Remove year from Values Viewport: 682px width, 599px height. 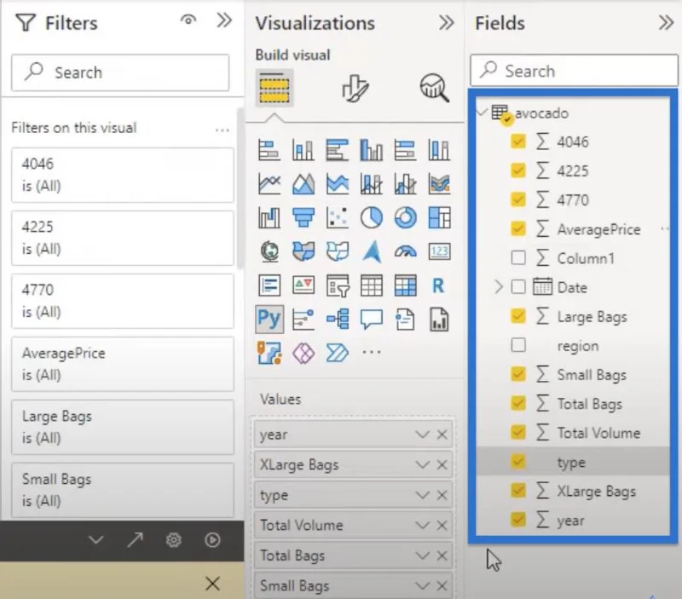pyautogui.click(x=442, y=435)
